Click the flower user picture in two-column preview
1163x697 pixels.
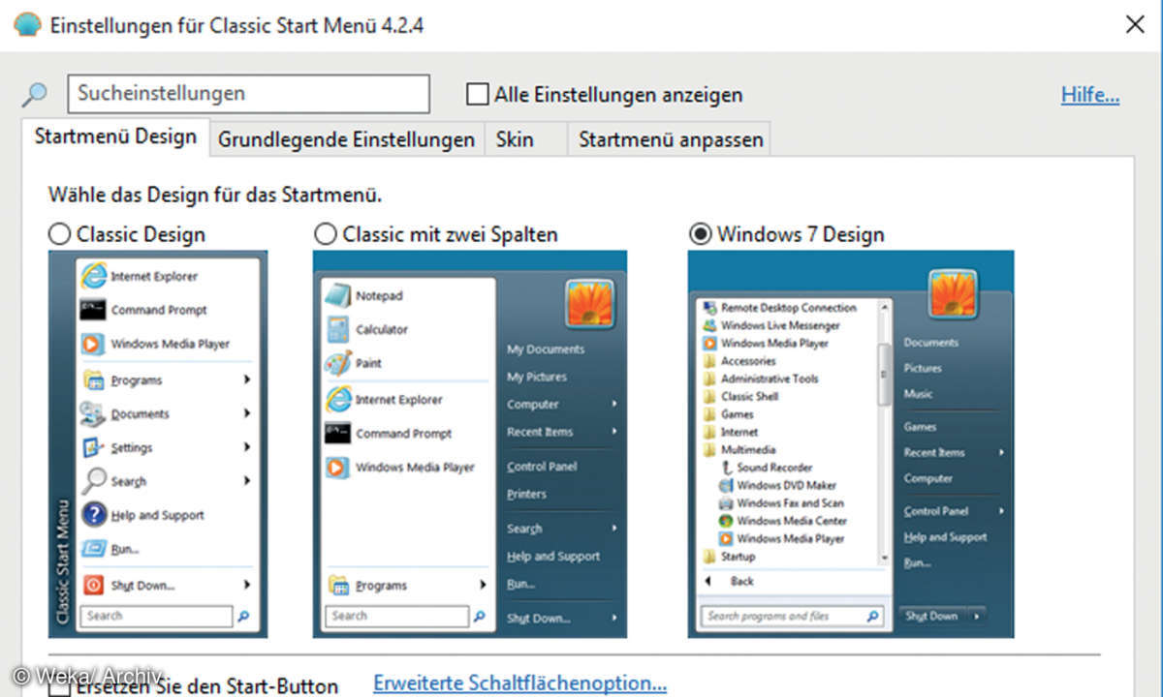pos(589,303)
